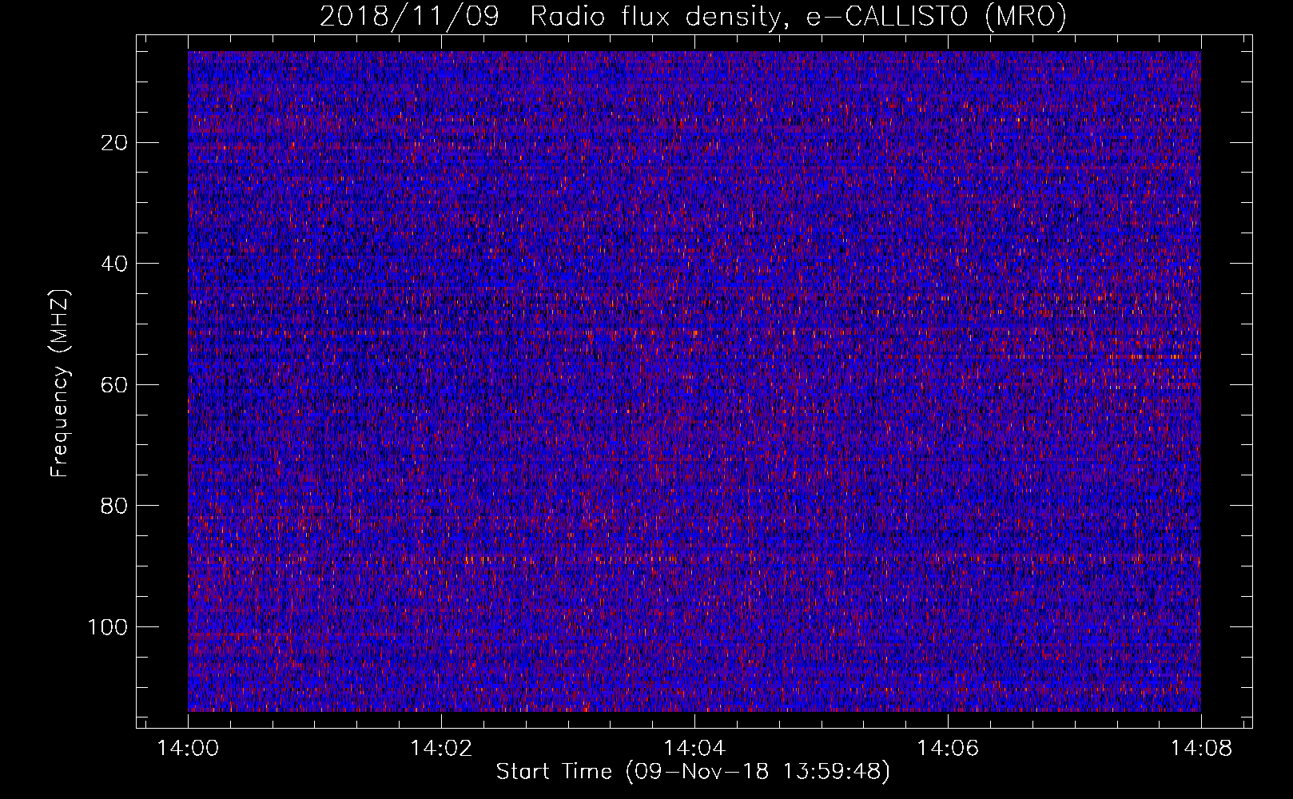Click the "14:00" time tick label
The width and height of the screenshot is (1293, 799).
189,749
